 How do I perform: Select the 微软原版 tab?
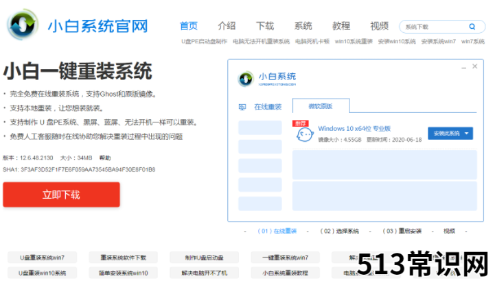[321, 106]
